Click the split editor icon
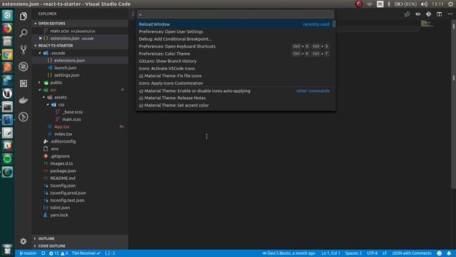The image size is (456, 257). (439, 14)
